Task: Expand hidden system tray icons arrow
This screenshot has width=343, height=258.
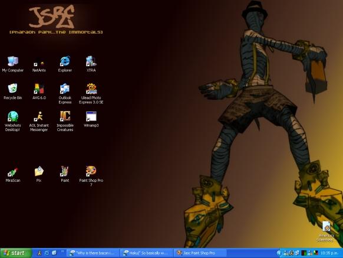Action: [x=279, y=253]
